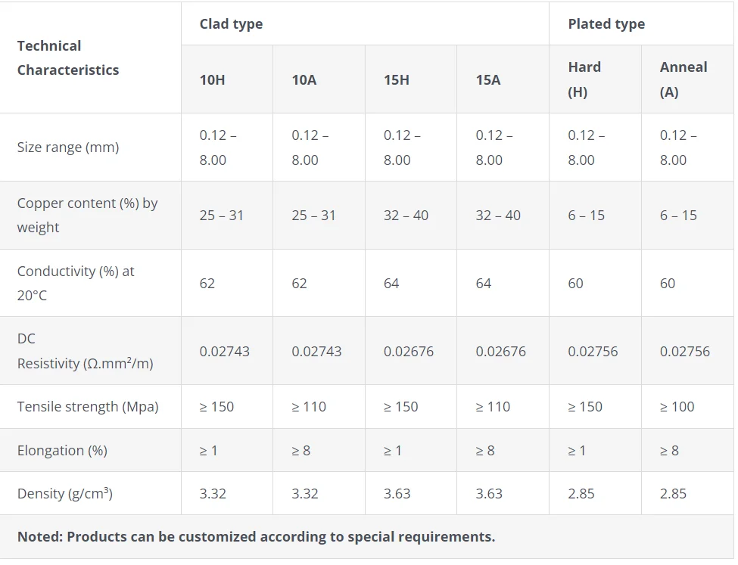Click the Anneal (A) column header
This screenshot has height=565, width=738.
coord(683,79)
